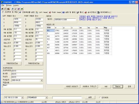Switch to the Right Image tab
This screenshot has width=139, height=104.
coord(55,12)
